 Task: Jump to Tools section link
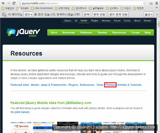(100, 85)
